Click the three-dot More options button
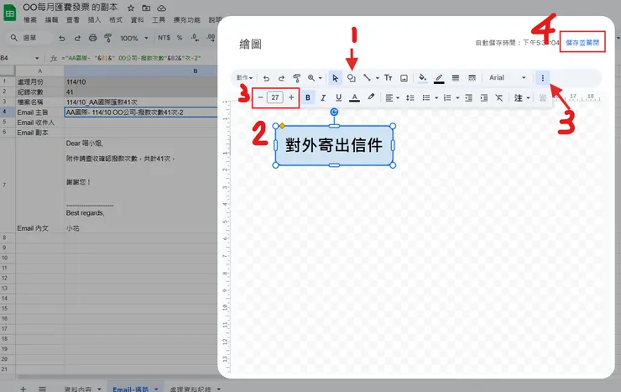This screenshot has height=392, width=621. click(x=543, y=78)
